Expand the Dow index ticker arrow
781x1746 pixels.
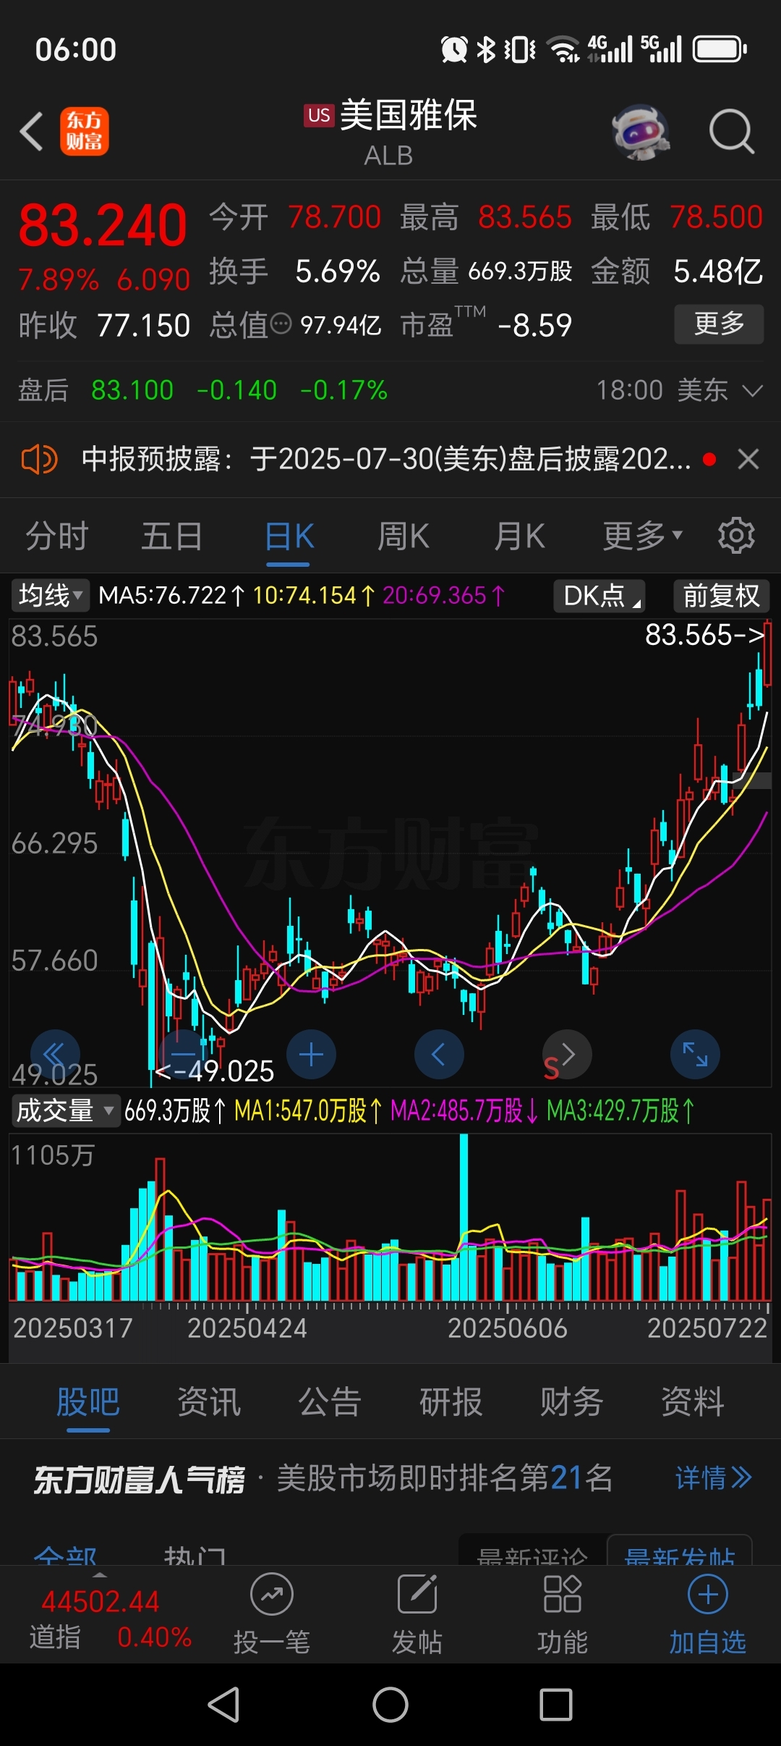(x=100, y=1573)
